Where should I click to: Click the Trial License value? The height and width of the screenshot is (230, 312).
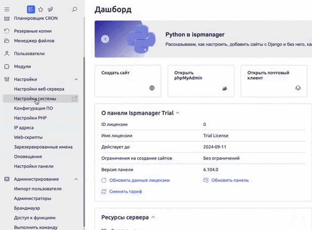click(216, 135)
